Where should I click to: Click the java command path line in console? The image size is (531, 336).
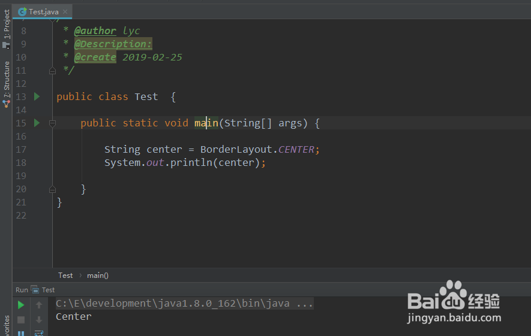184,304
